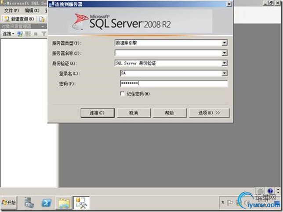Click the 取消 button
Screen dimensions: 283x212
click(x=134, y=113)
